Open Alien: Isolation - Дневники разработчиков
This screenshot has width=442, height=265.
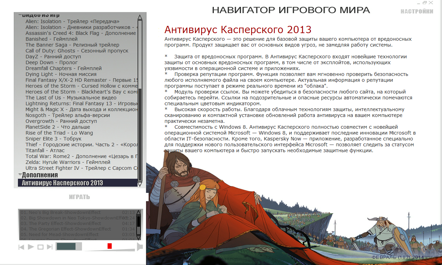[81, 27]
